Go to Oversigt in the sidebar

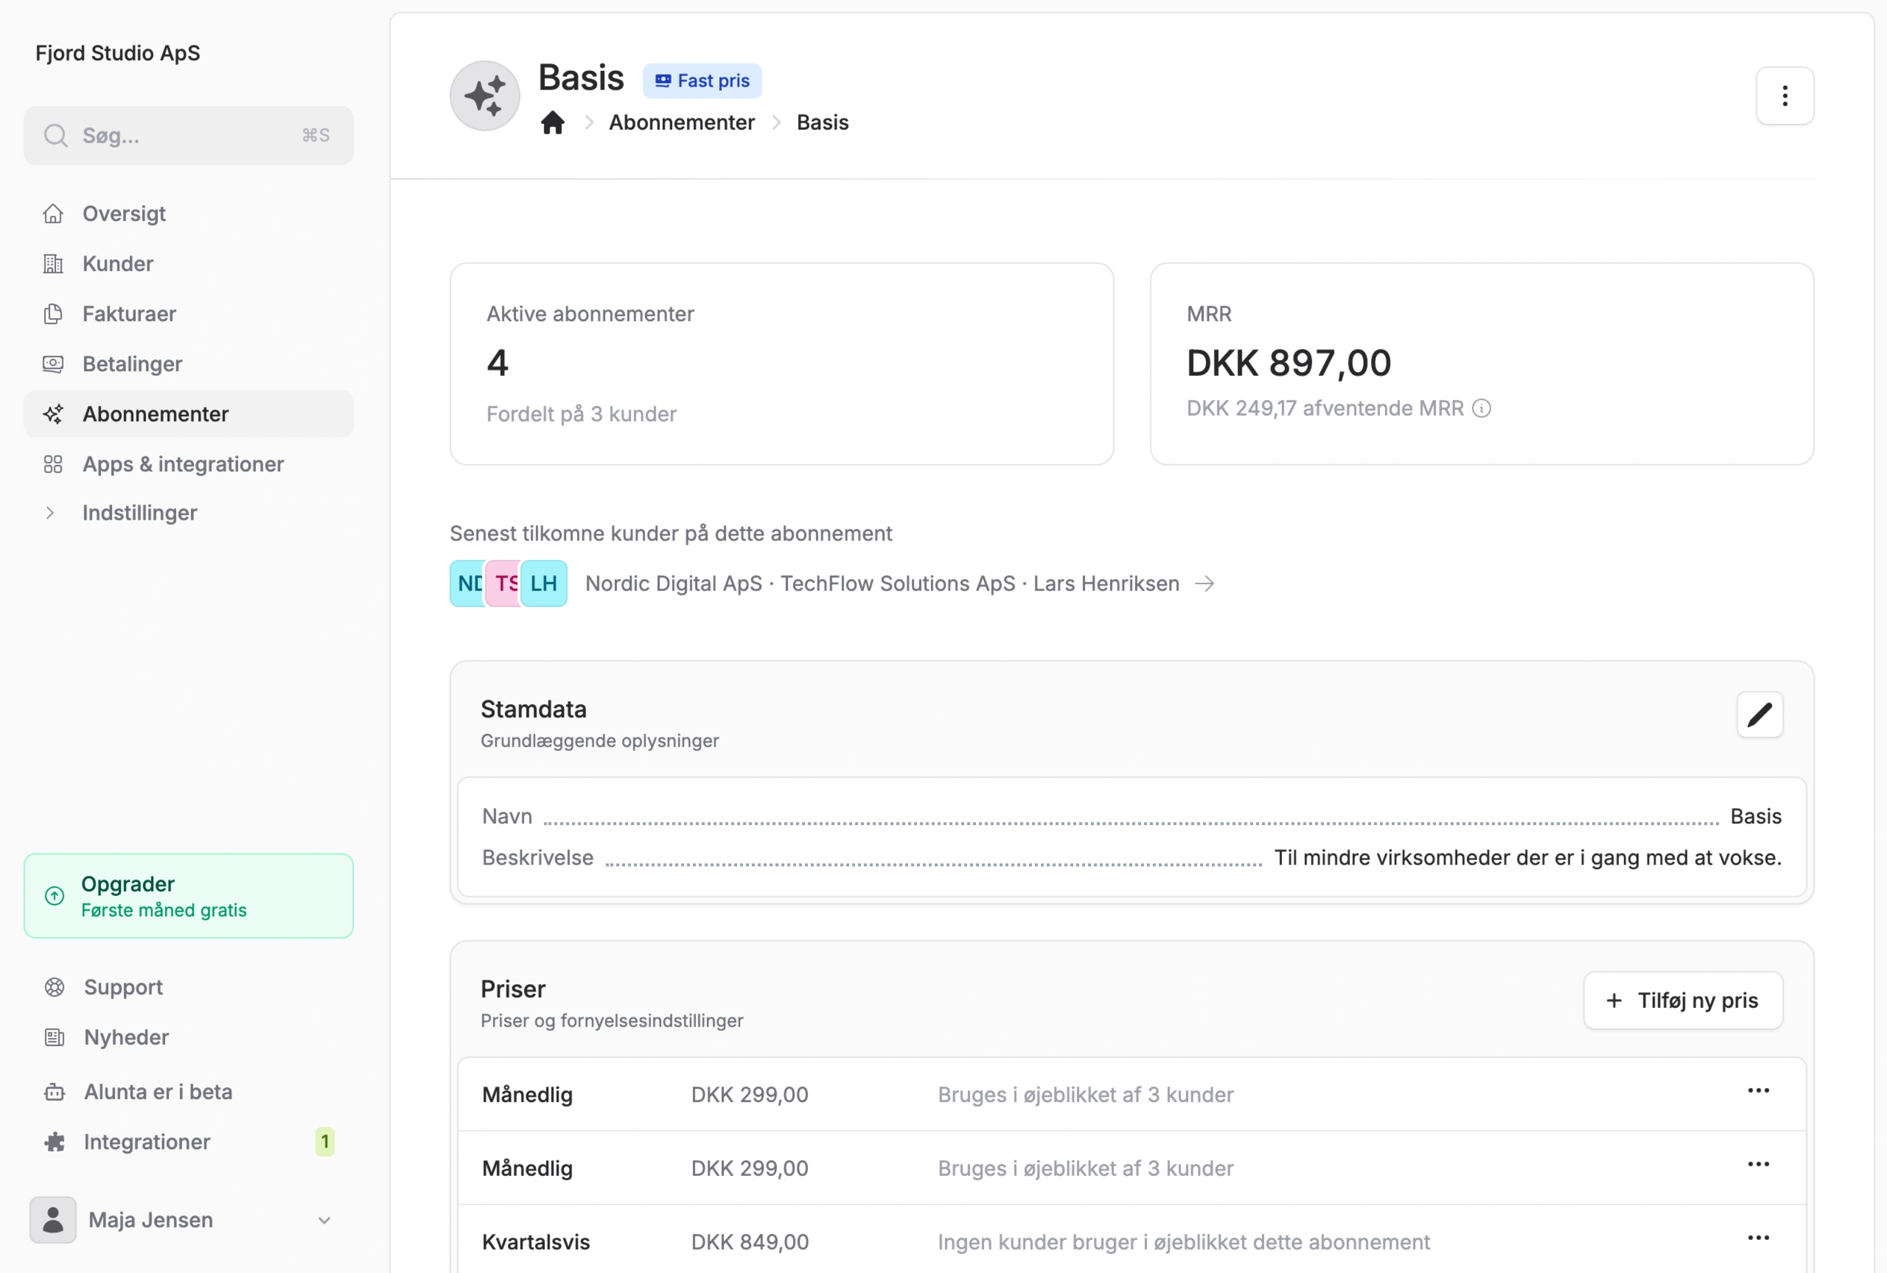(x=188, y=213)
